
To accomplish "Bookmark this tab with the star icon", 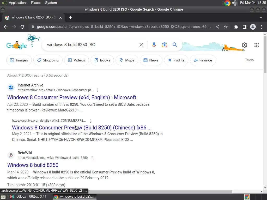I will (226, 27).
